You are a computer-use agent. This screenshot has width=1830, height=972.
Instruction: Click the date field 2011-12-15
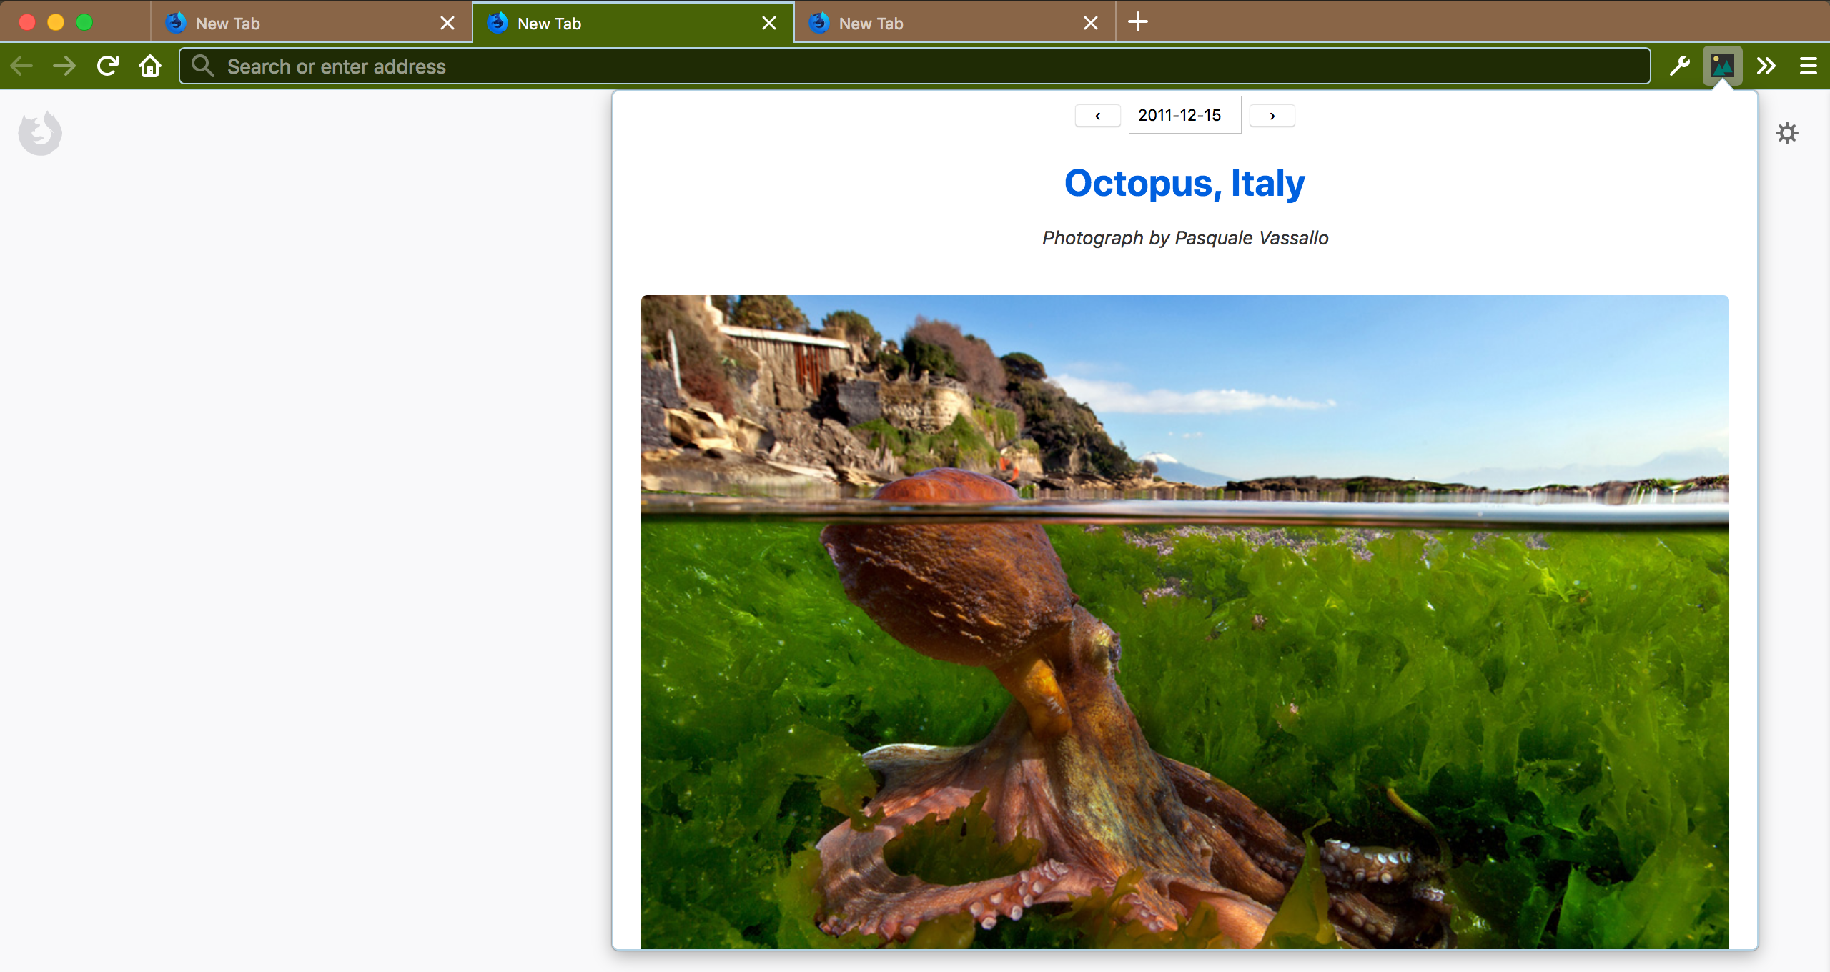1185,115
